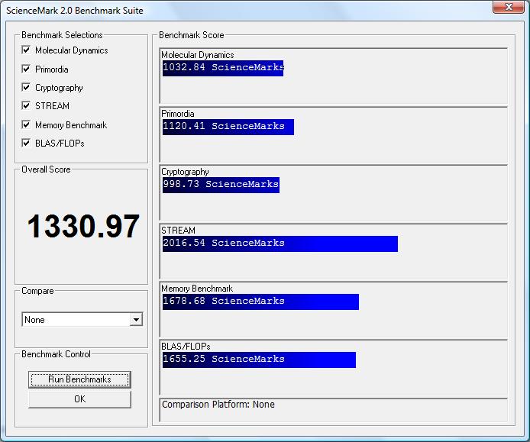Click the STREAM label in score panel
The height and width of the screenshot is (442, 530).
(x=178, y=231)
